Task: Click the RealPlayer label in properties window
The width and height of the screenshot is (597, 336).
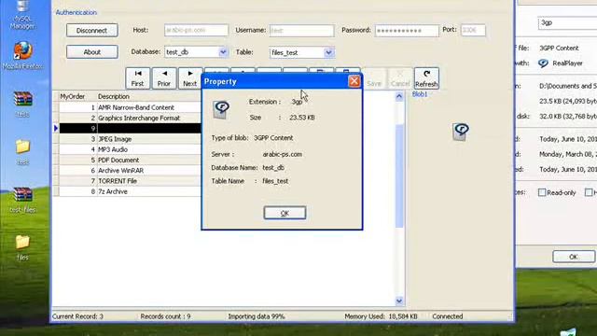Action: click(x=567, y=63)
